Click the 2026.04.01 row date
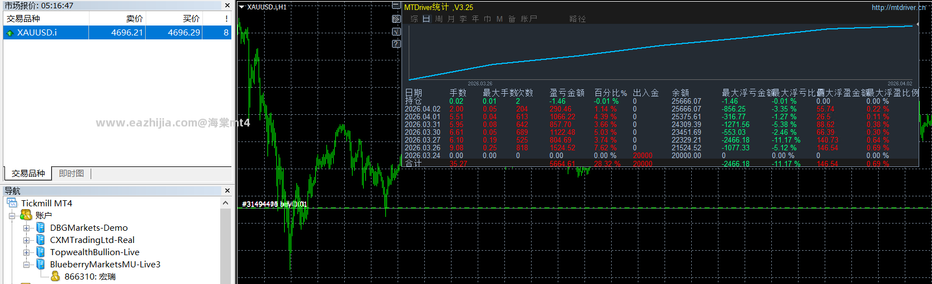The image size is (932, 284). (x=422, y=117)
